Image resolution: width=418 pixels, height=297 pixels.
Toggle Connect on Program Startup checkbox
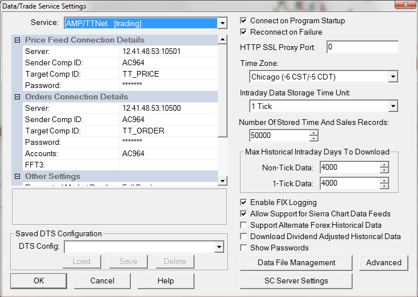click(x=243, y=21)
